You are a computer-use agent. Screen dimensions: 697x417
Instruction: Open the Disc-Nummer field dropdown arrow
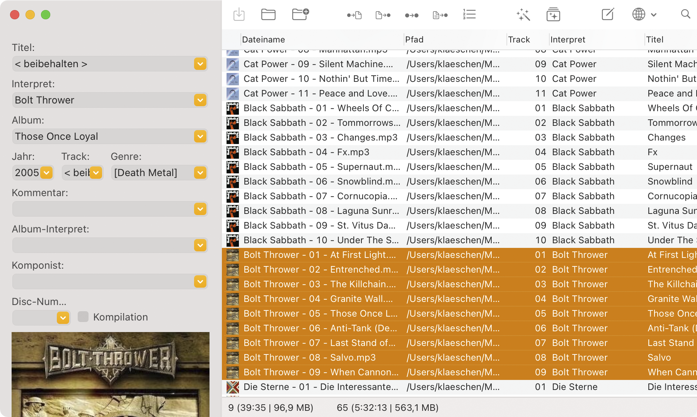63,318
